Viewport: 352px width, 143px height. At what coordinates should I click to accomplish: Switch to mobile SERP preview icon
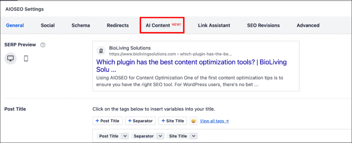pyautogui.click(x=26, y=58)
